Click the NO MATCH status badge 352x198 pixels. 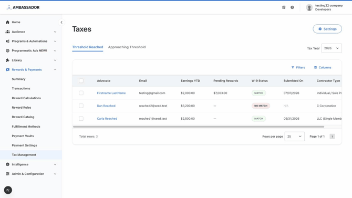(261, 106)
